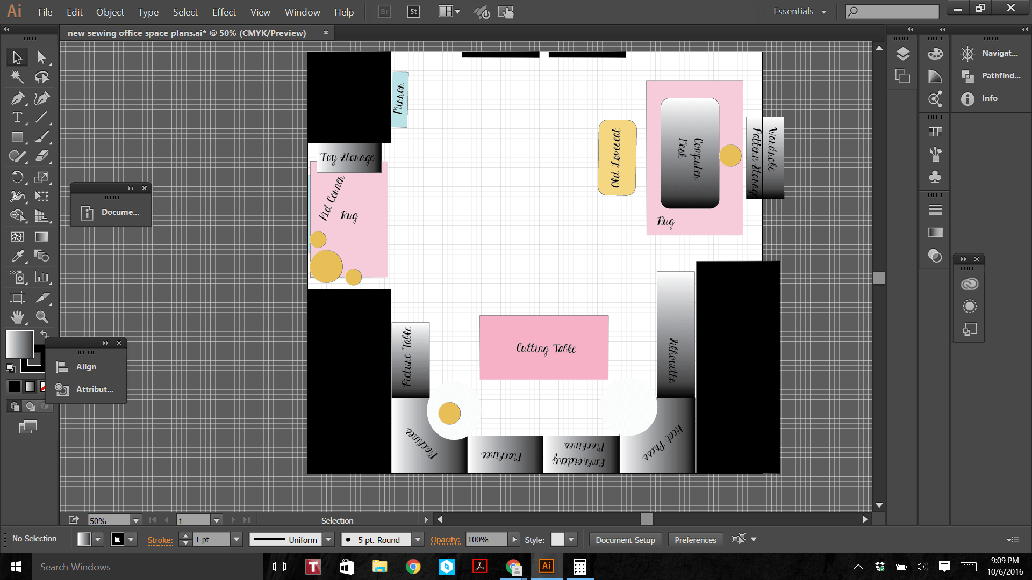Select the Direct Selection tool
Viewport: 1032px width, 580px height.
[42, 57]
